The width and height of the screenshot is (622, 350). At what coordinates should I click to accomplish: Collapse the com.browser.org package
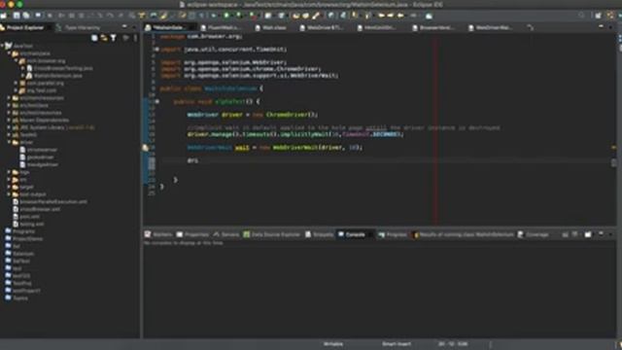[x=17, y=61]
